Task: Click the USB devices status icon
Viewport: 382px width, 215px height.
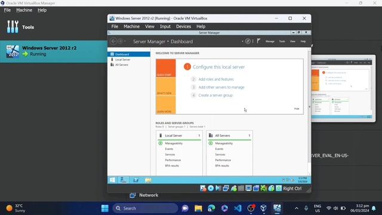Action: [x=233, y=188]
